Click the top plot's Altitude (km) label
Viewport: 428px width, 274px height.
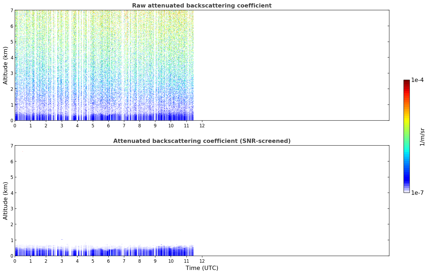[6, 65]
